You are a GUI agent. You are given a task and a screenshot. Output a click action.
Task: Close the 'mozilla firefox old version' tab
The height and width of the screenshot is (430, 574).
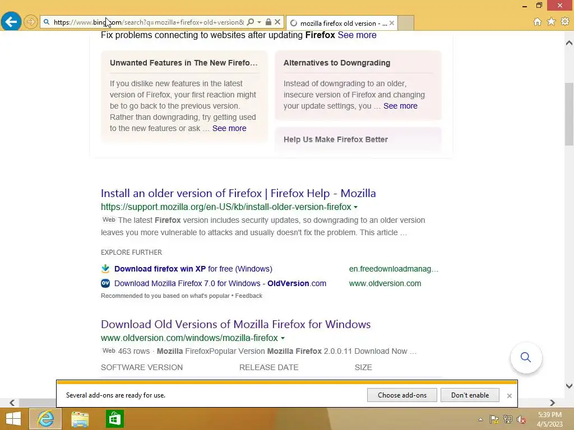392,23
